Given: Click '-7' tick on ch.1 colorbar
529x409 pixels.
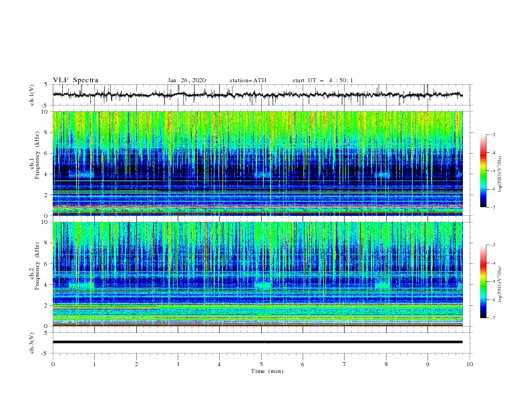Looking at the screenshot, I should pyautogui.click(x=492, y=207).
